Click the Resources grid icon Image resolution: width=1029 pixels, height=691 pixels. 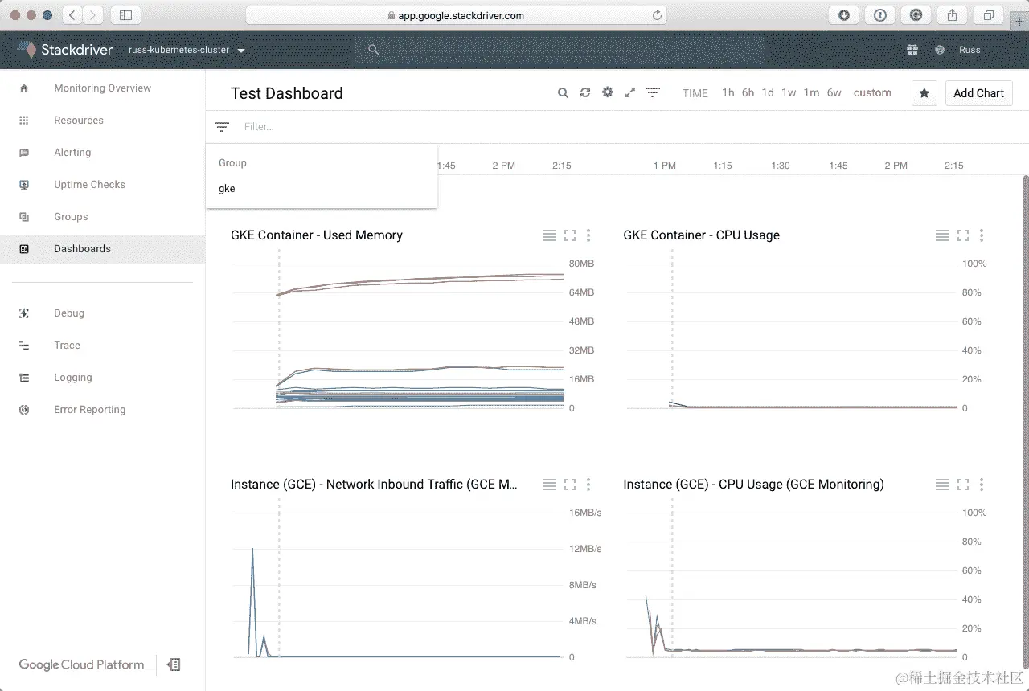click(24, 121)
